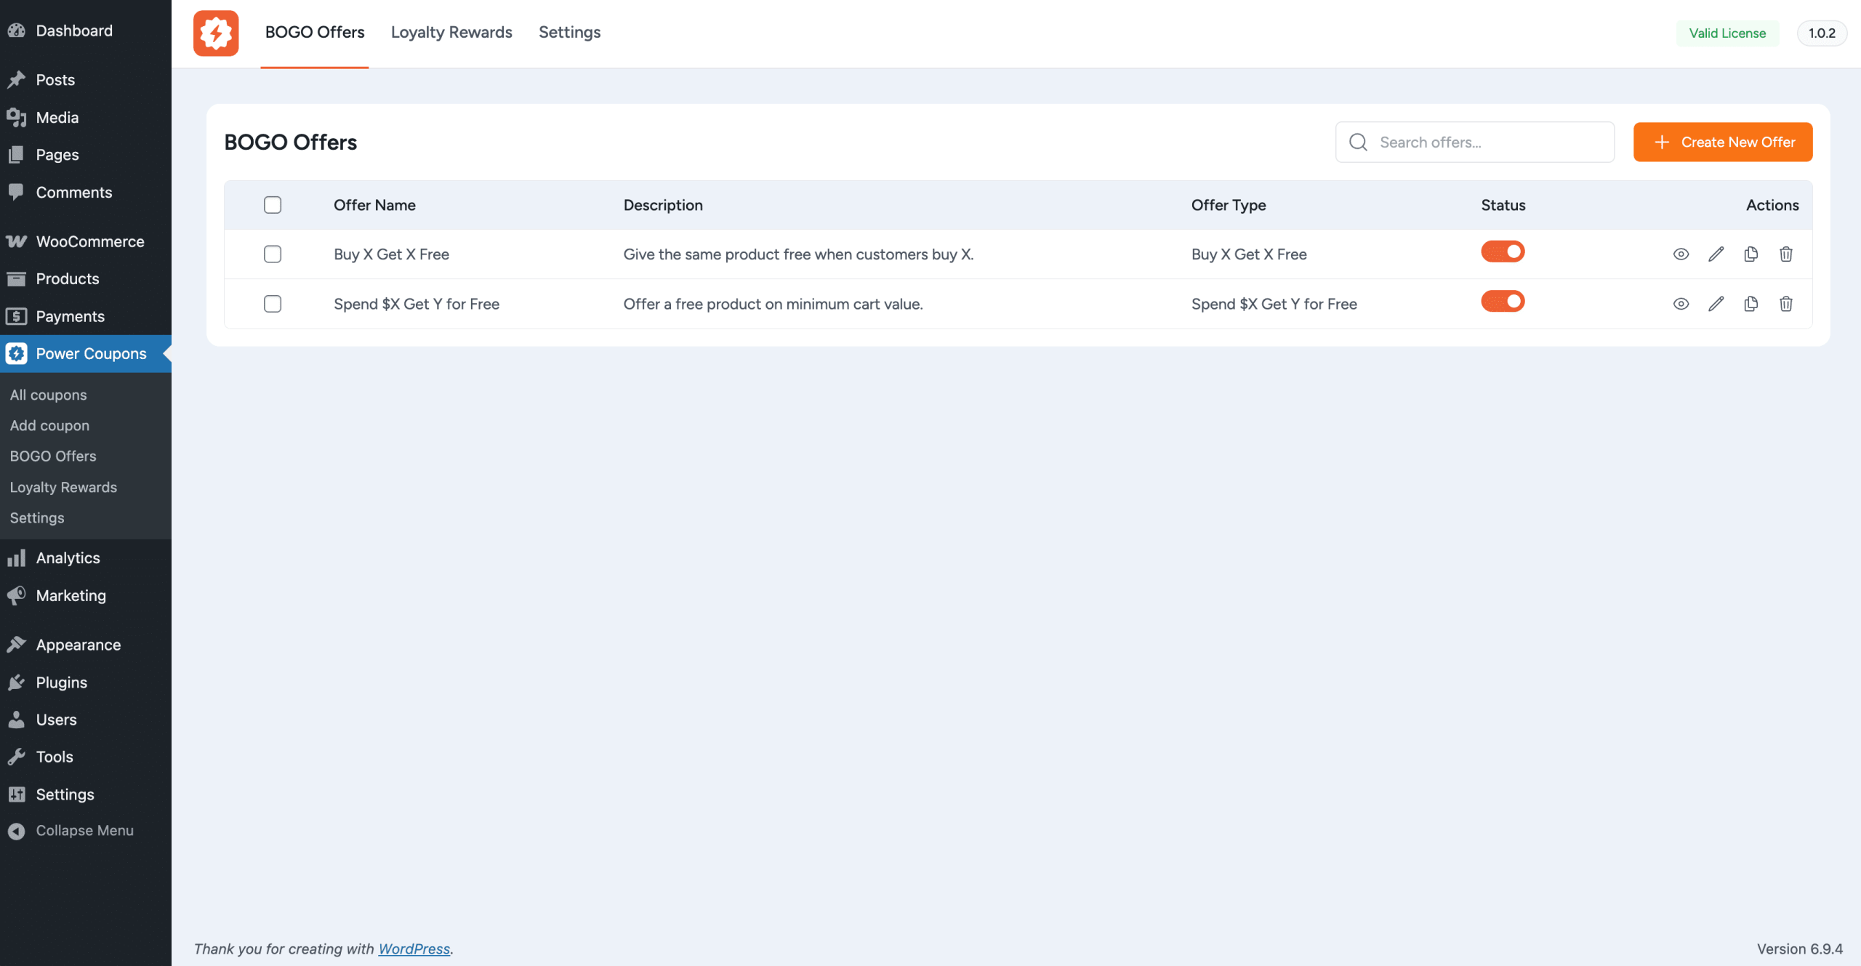
Task: Click the Analytics sidebar icon
Action: coord(17,558)
